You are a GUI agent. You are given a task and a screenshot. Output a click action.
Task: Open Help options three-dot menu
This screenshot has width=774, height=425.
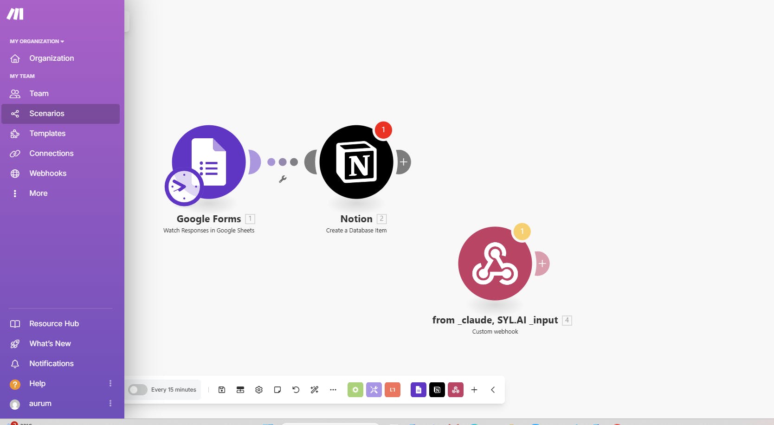click(x=110, y=383)
